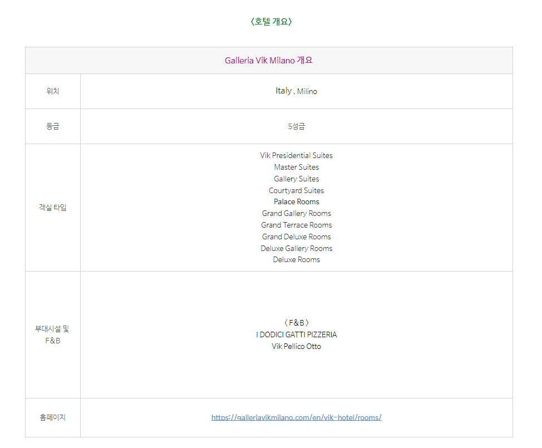Click the 'Galleria Vik Milano 개요' table header
Image resolution: width=542 pixels, height=448 pixels.
pyautogui.click(x=269, y=60)
